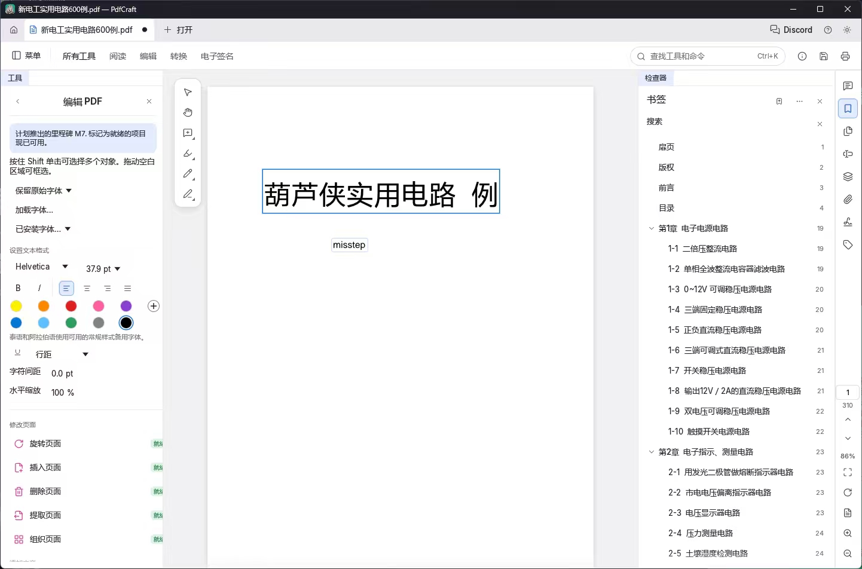Select the arrow selection tool
The height and width of the screenshot is (569, 862).
pyautogui.click(x=188, y=92)
